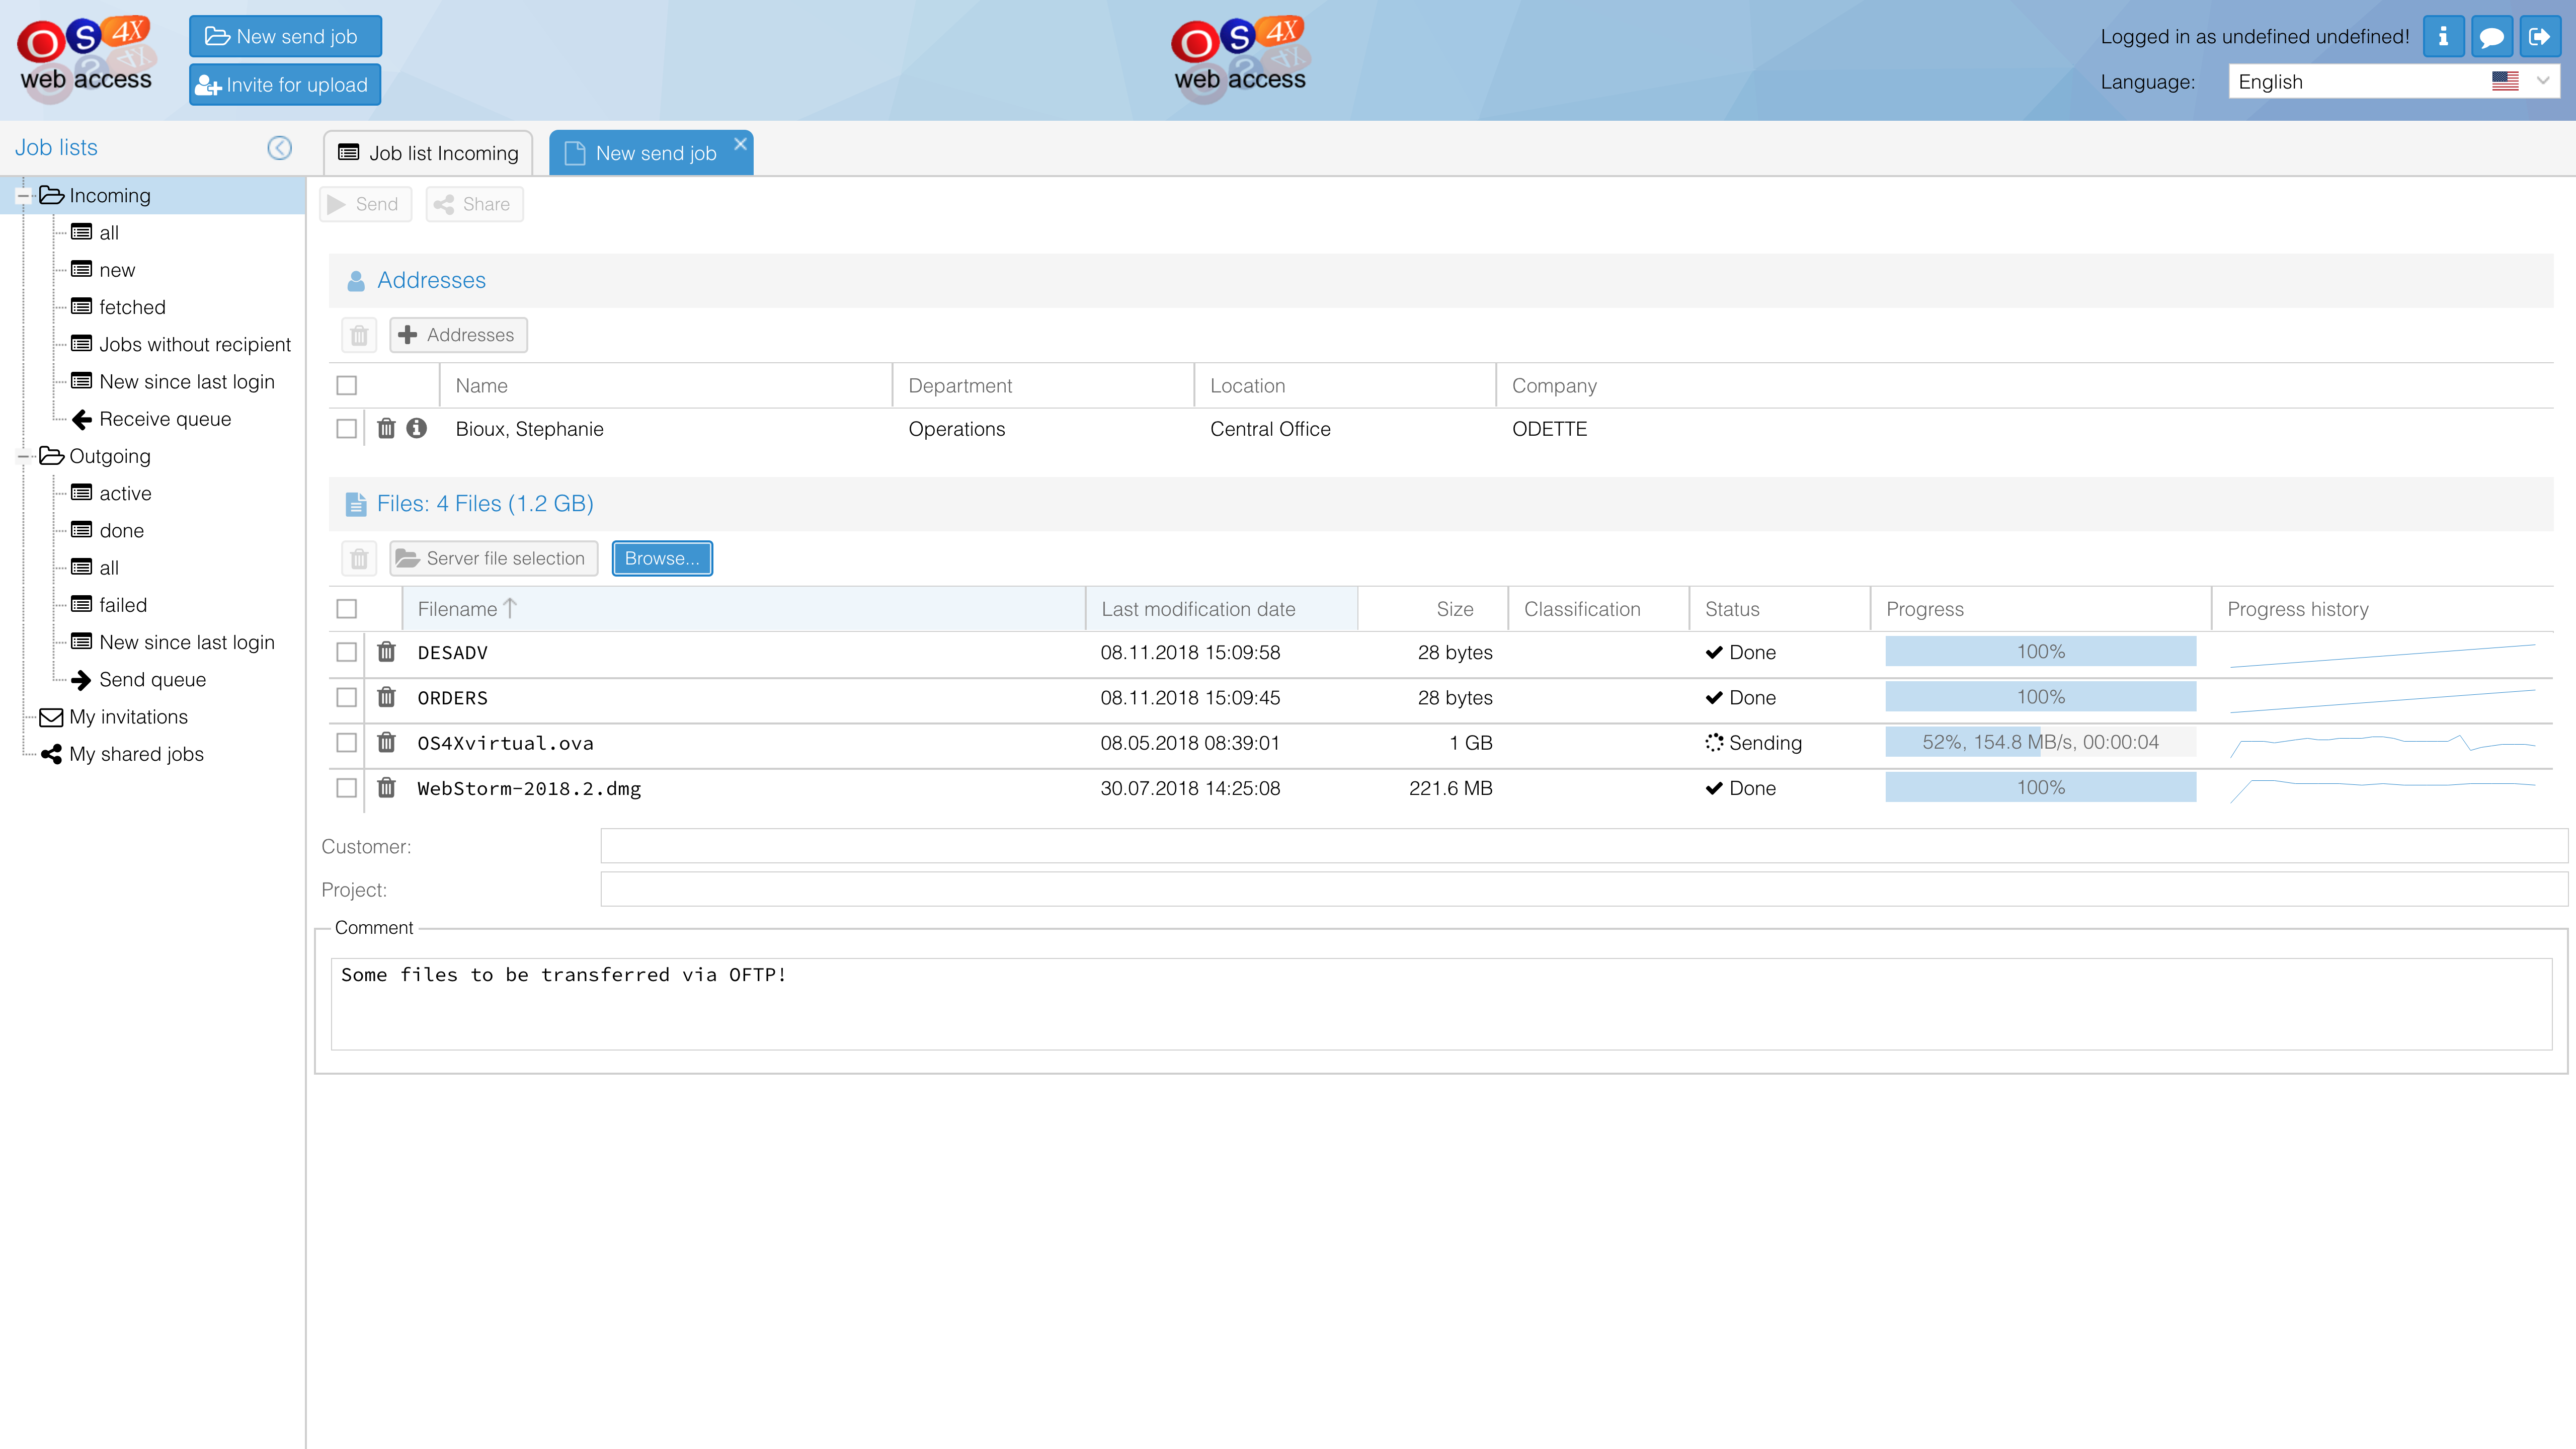
Task: Click the OS4X web access logo at left
Action: tap(86, 58)
